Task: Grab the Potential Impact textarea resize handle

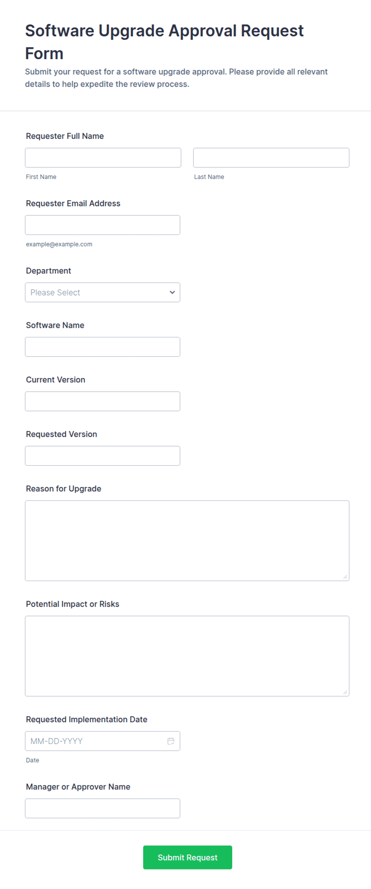Action: (345, 692)
